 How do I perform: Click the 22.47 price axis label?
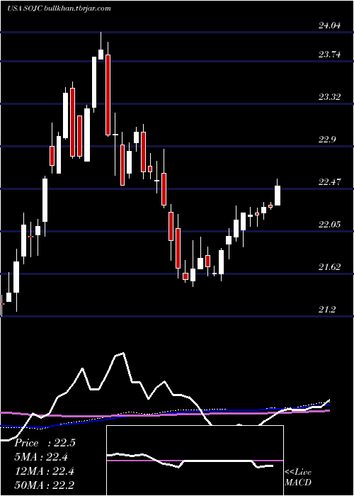pos(329,182)
